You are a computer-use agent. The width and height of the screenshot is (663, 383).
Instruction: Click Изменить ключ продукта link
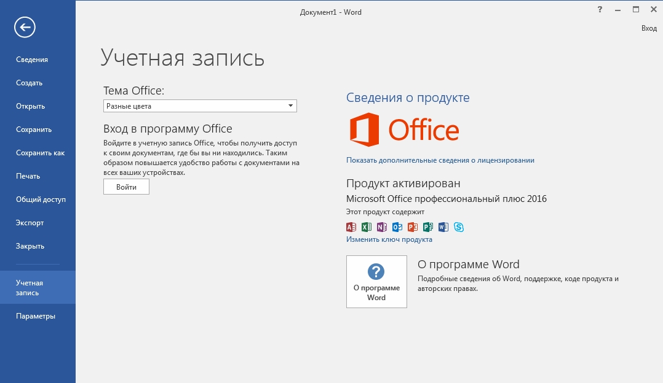[389, 239]
